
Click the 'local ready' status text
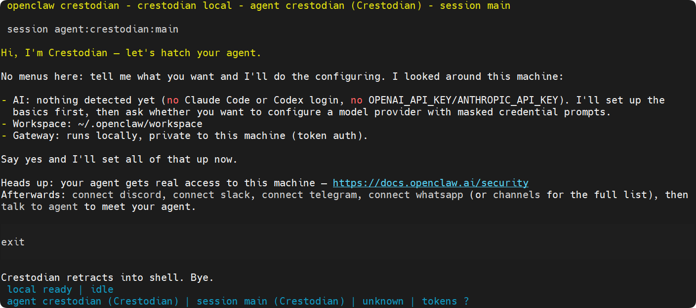point(40,289)
